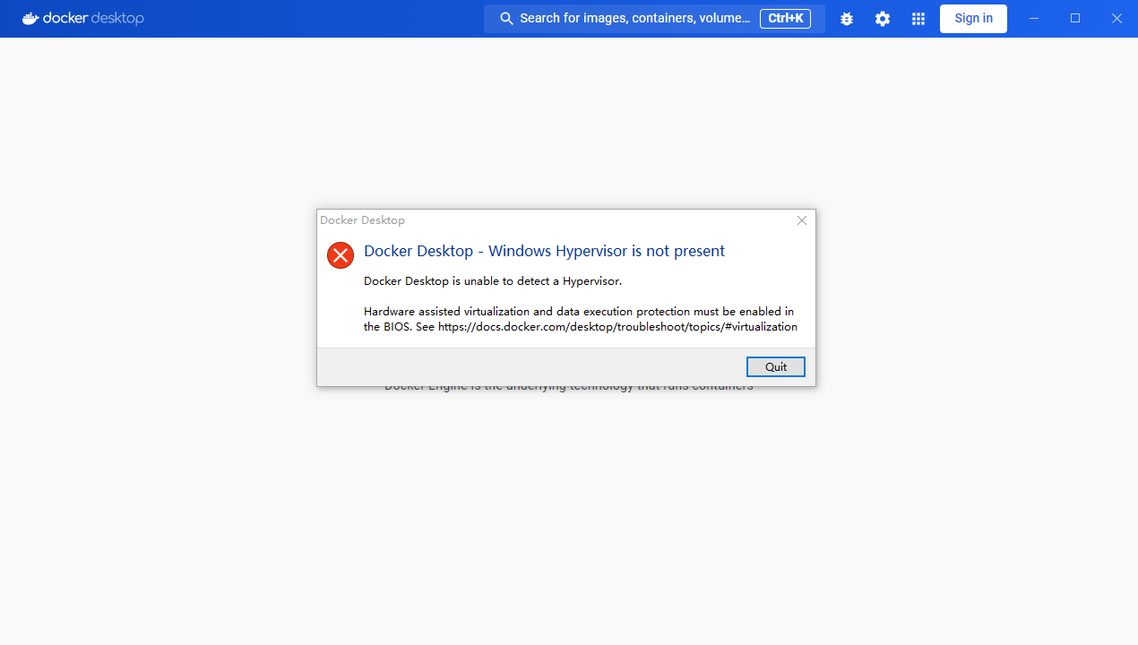Click the Quit button in the dialog
1138x645 pixels.
776,366
